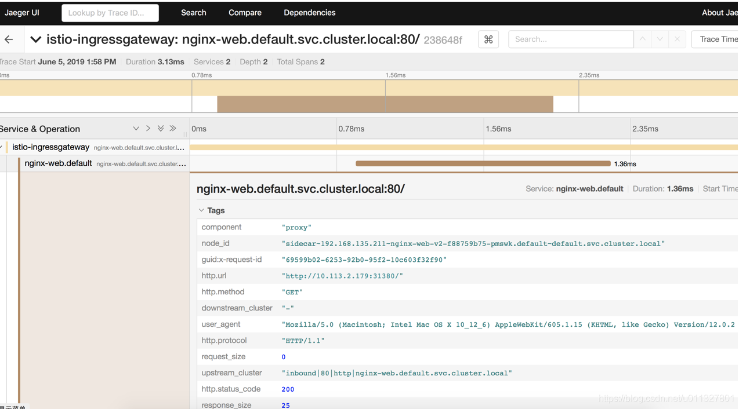Image resolution: width=739 pixels, height=409 pixels.
Task: Click the istio-ingressgateway yellow span bar
Action: (464, 147)
